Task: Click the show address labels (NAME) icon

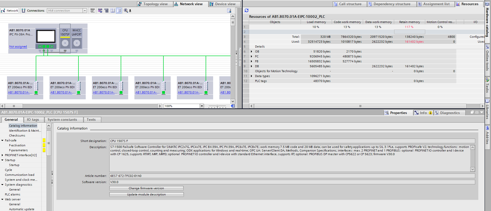Action: [92, 11]
